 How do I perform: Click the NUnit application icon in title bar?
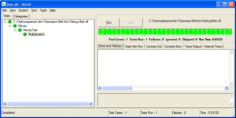coord(4,4)
